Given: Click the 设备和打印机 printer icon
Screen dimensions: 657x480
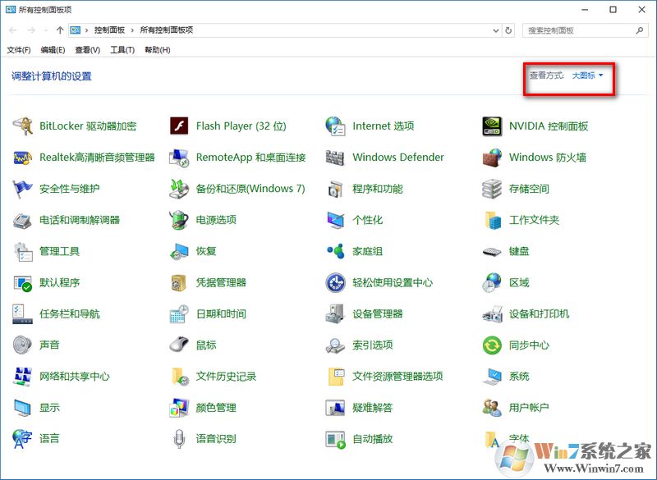Looking at the screenshot, I should (x=492, y=314).
